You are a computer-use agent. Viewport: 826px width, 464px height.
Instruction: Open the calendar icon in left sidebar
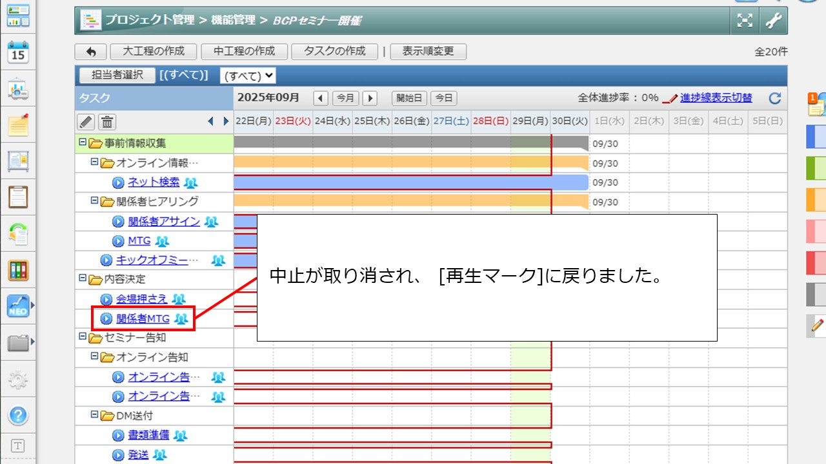click(18, 52)
